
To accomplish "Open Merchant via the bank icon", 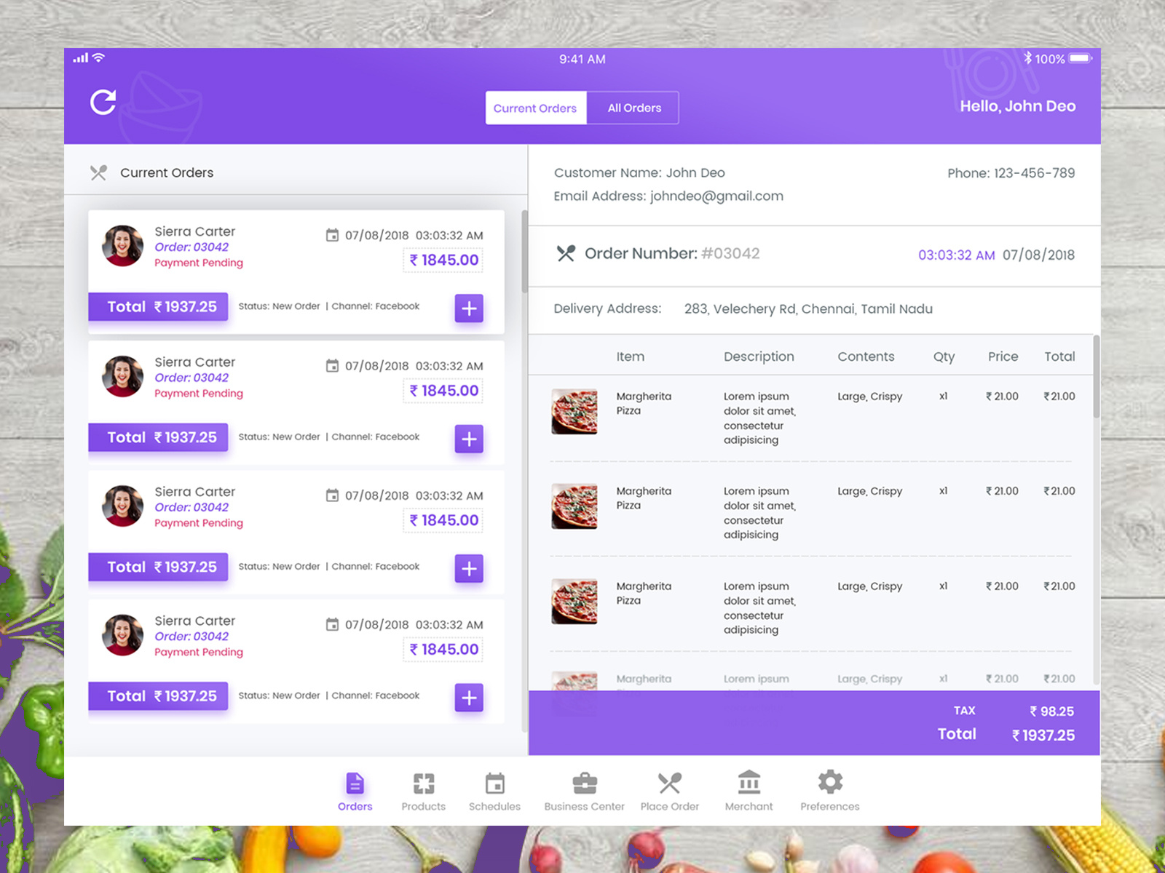I will [x=749, y=784].
